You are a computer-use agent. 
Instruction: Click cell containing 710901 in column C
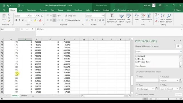click(37, 42)
